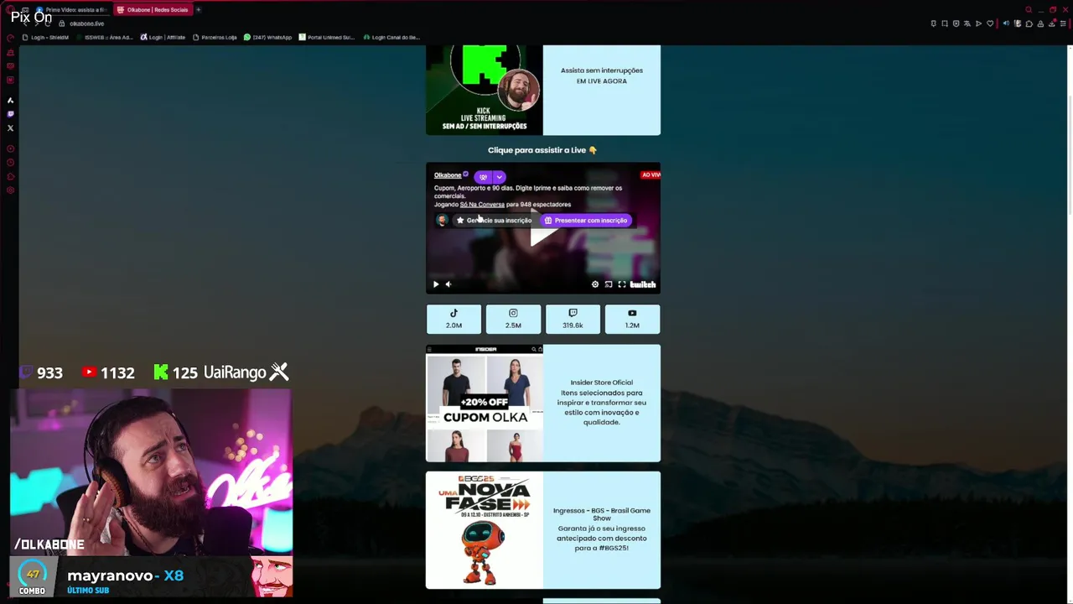1073x604 pixels.
Task: Click stream title text Cupom, Aeroporto
Action: pos(528,192)
